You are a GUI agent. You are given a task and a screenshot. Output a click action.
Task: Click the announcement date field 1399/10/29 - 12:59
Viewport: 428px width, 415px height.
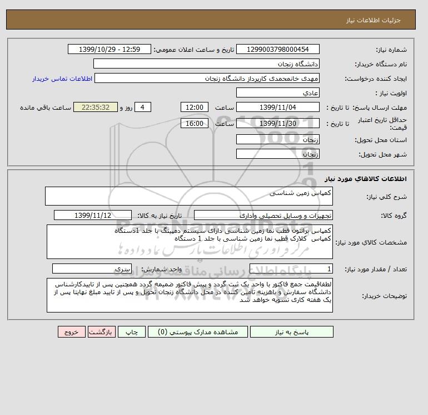pos(110,49)
